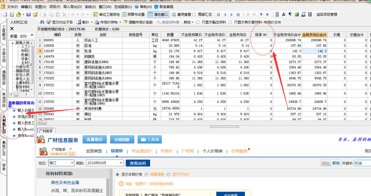Open the 其他 dropdown menu
Viewport: 371px width, 196px height.
[188, 22]
